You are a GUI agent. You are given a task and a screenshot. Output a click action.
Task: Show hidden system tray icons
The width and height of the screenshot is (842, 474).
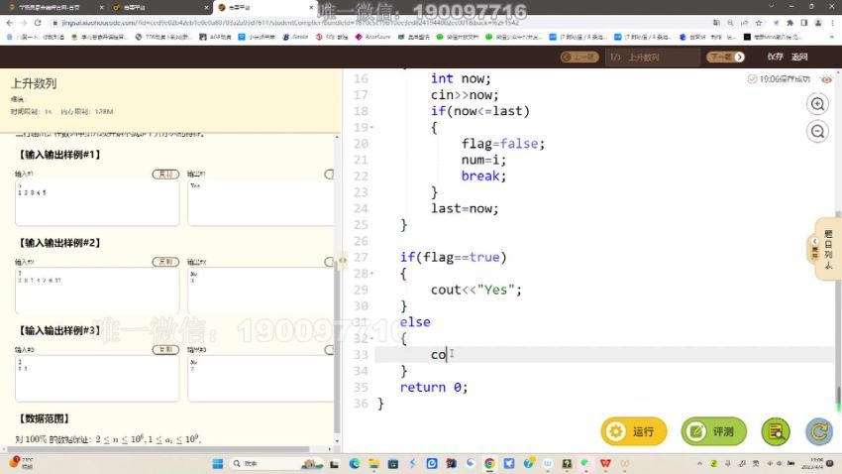699,463
